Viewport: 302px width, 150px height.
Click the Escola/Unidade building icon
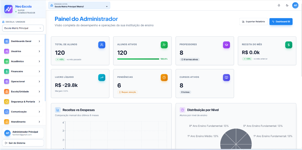tap(6, 92)
